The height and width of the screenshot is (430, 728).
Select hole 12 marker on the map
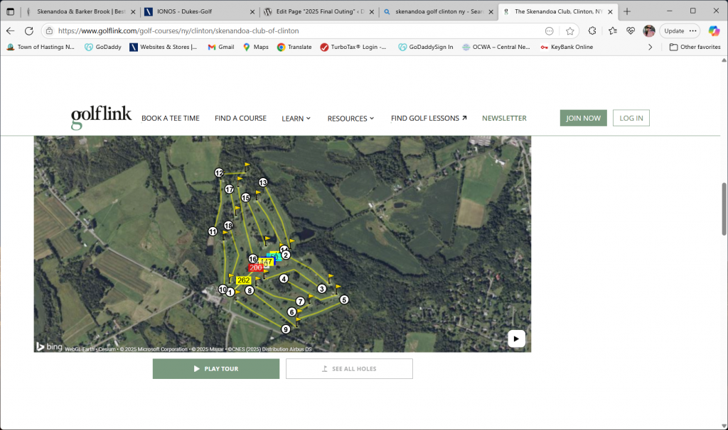pos(219,173)
